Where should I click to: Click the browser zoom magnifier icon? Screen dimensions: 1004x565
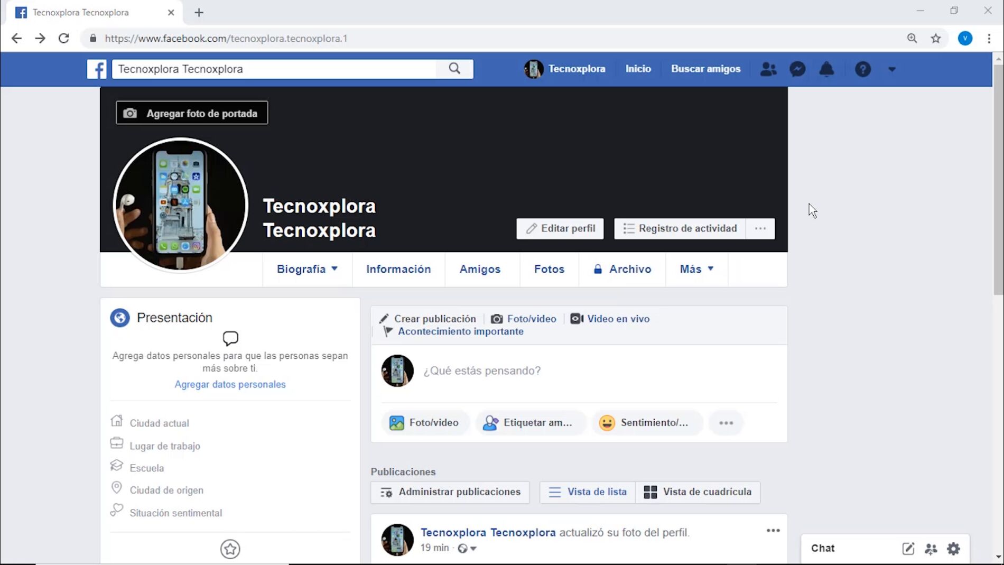[x=912, y=38]
